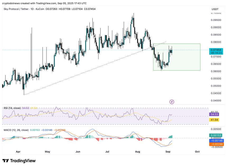Select the green shaded rectangle drawing
Screen dimensions: 227x167
click(x=185, y=63)
